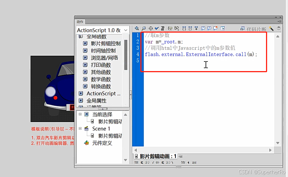Click code line 'var m=_root.m;'

pyautogui.click(x=164, y=42)
